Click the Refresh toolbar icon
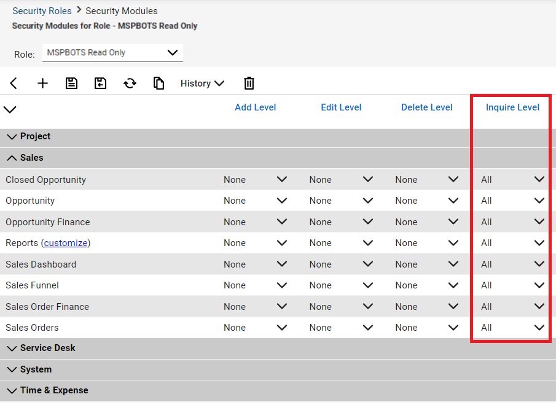The image size is (556, 405). (x=130, y=83)
